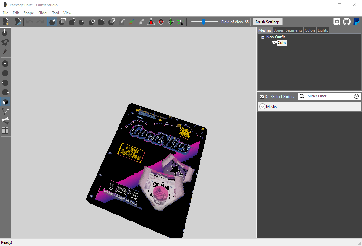Open the Edit menu

(x=16, y=13)
